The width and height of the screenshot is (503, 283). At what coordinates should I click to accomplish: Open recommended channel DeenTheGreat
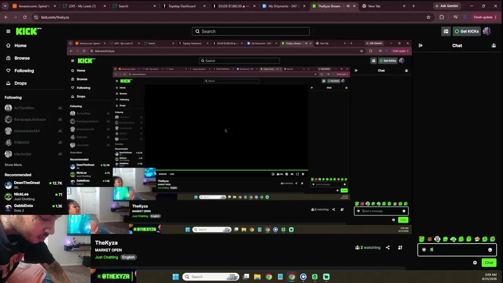click(x=33, y=185)
